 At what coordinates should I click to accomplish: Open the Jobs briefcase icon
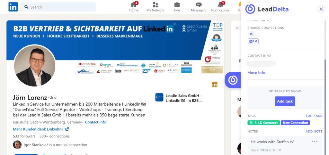click(x=177, y=4)
